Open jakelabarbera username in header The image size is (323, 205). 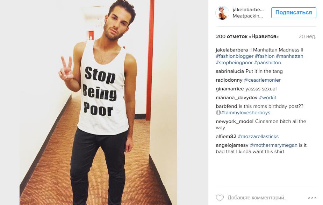[248, 10]
